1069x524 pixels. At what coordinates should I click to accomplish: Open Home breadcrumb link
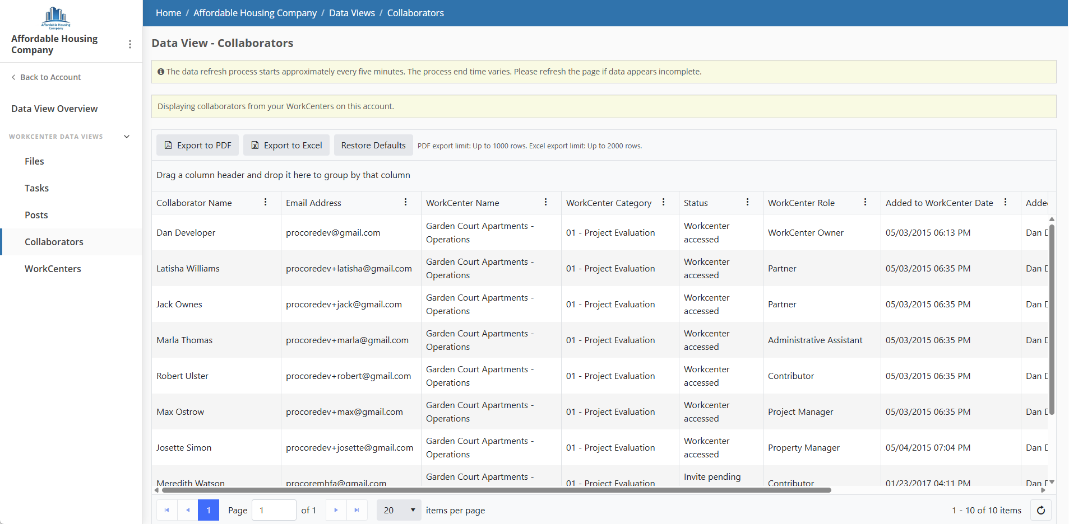click(x=168, y=13)
